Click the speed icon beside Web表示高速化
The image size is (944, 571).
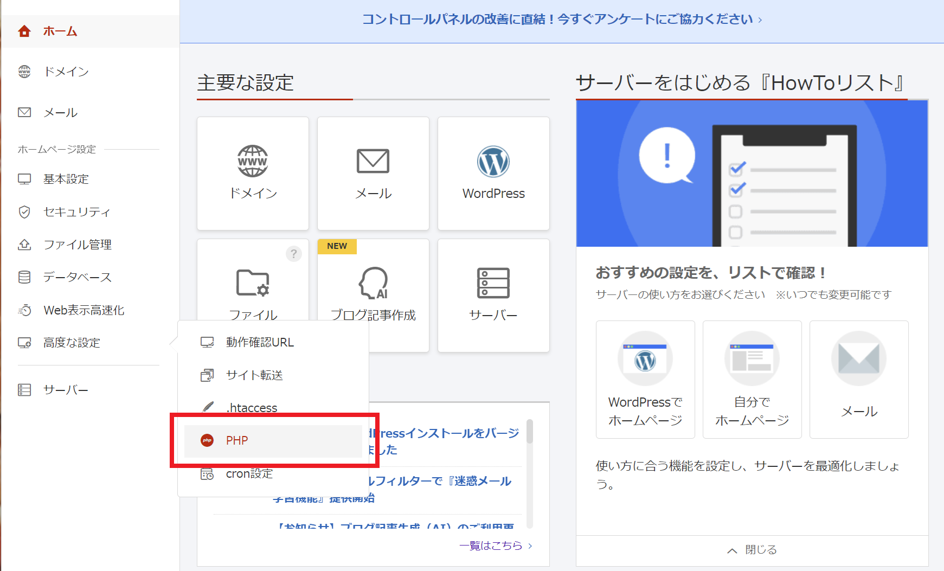click(x=24, y=310)
